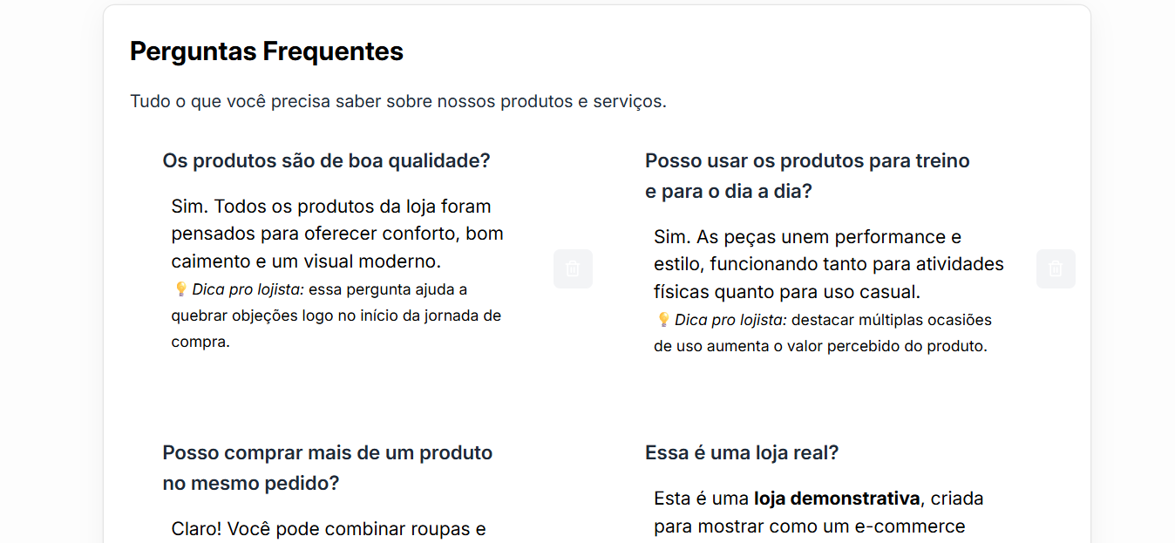The height and width of the screenshot is (543, 1175).
Task: Click answer starting "Esta é uma loja demonstrativa"
Action: [x=818, y=512]
